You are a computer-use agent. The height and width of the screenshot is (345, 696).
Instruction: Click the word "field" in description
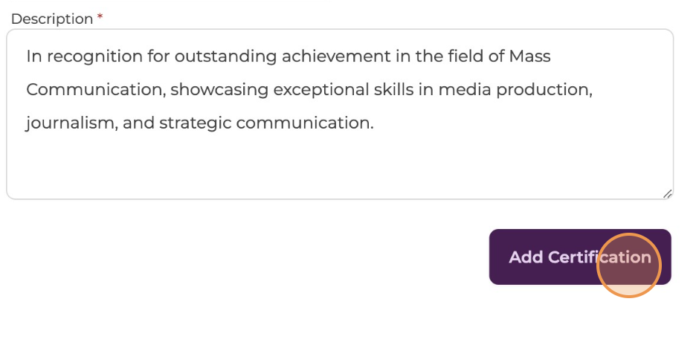point(468,57)
